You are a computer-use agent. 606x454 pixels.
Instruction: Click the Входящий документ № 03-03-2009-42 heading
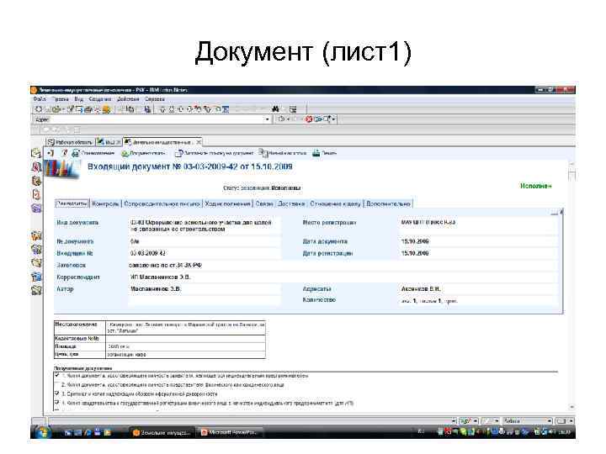[189, 166]
